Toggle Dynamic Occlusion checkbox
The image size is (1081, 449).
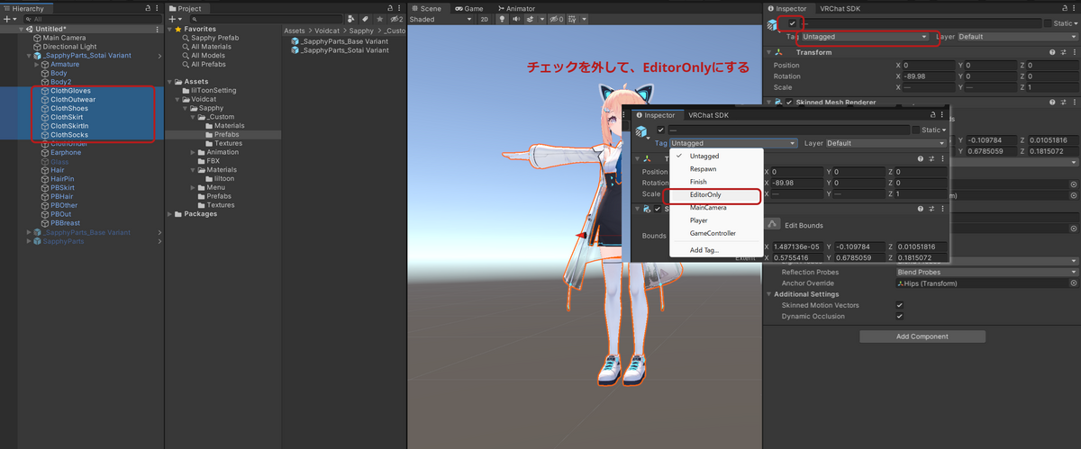[899, 316]
